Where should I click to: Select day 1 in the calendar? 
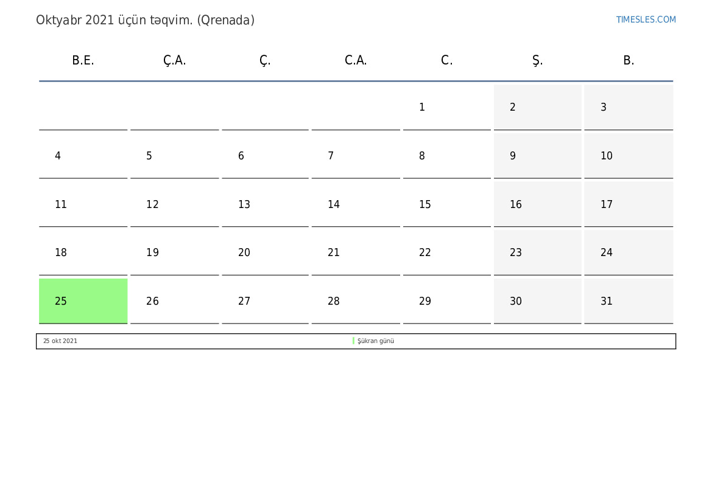[447, 108]
